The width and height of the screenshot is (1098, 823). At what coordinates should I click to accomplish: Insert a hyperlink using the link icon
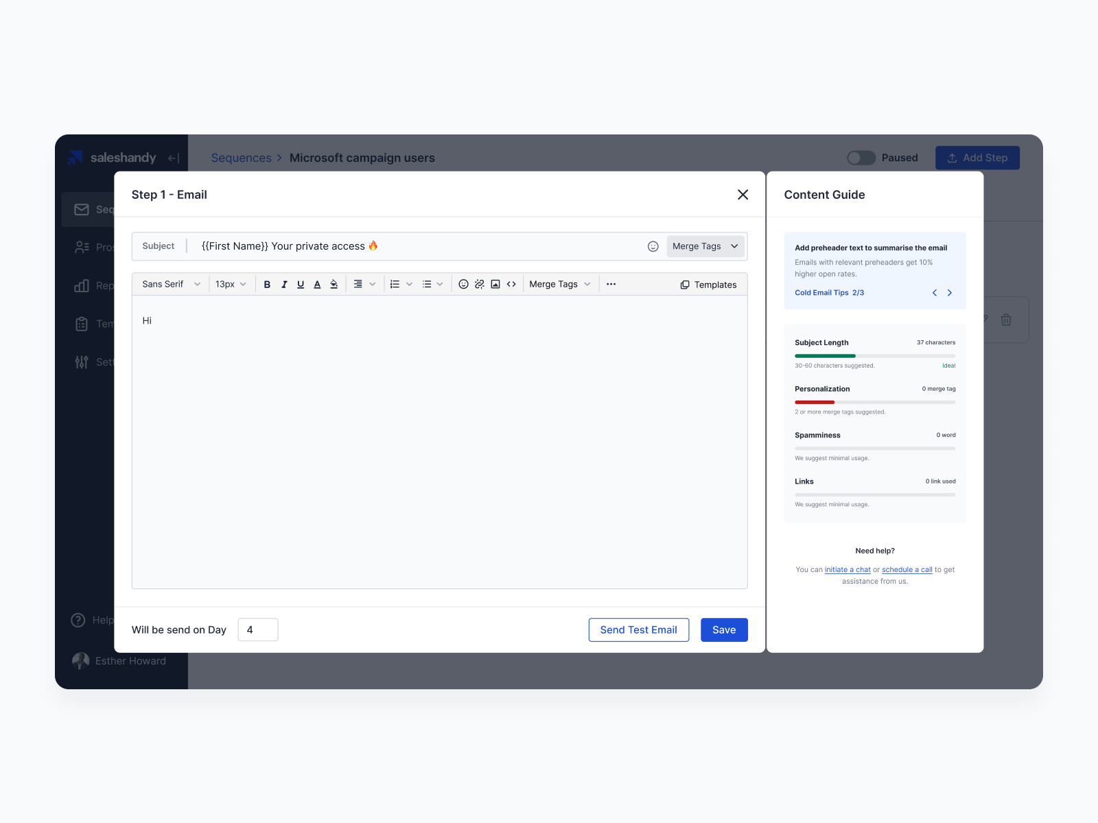tap(479, 284)
